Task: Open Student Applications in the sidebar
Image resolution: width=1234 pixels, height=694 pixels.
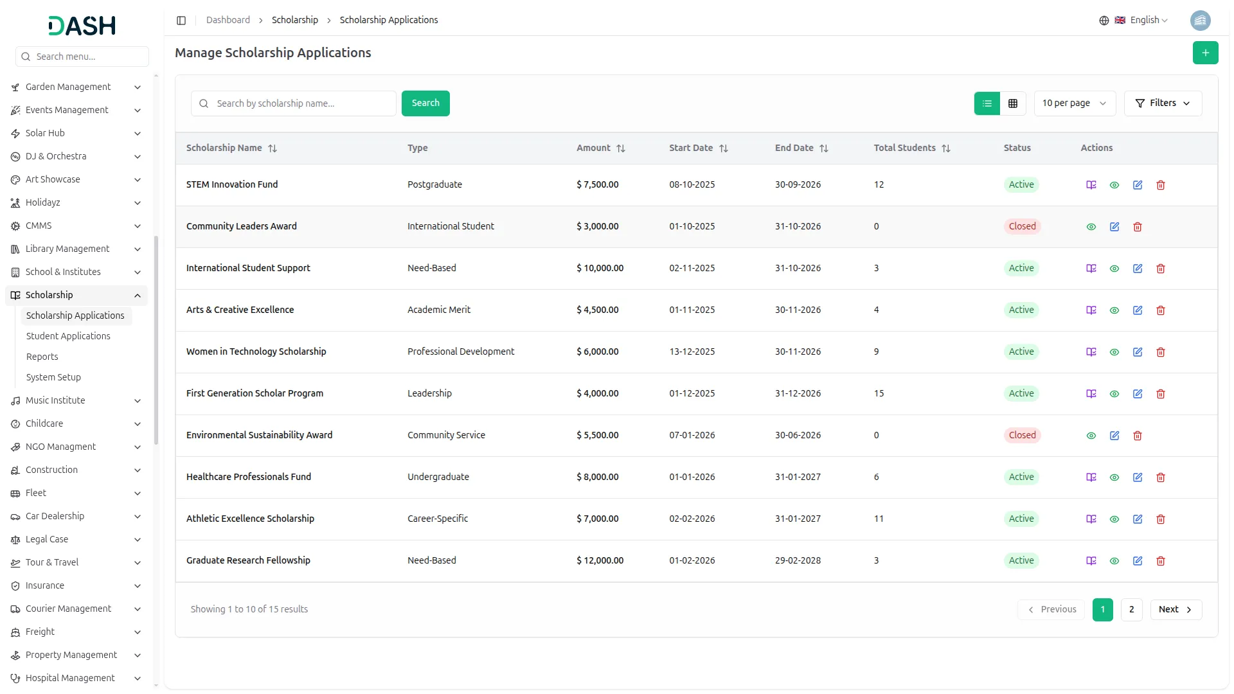Action: tap(68, 336)
